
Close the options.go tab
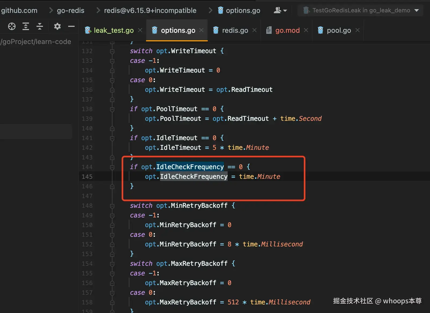pyautogui.click(x=201, y=30)
